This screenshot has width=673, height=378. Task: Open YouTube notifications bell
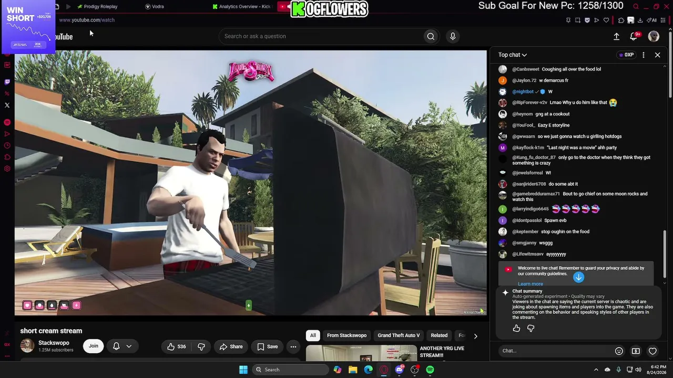click(634, 36)
